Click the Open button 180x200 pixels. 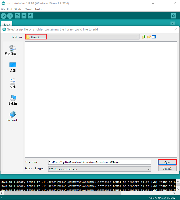(167, 162)
